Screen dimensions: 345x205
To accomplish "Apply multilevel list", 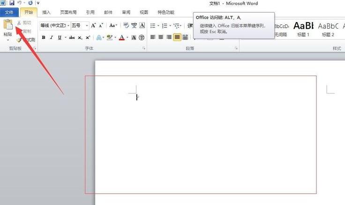I will tap(176, 26).
